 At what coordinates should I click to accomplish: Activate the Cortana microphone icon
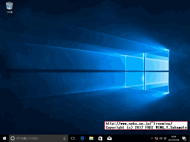pos(64,138)
